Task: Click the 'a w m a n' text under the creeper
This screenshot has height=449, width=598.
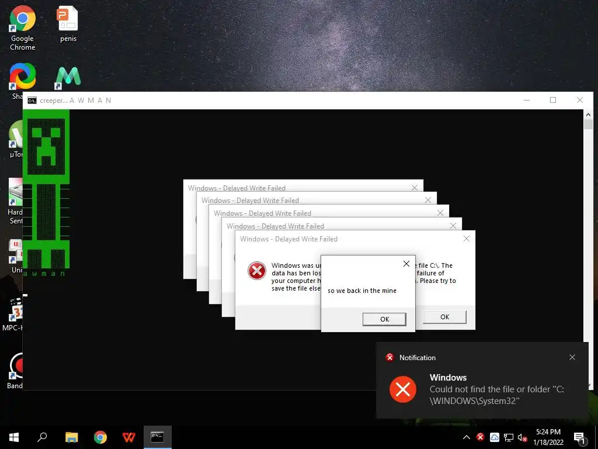Action: point(44,274)
